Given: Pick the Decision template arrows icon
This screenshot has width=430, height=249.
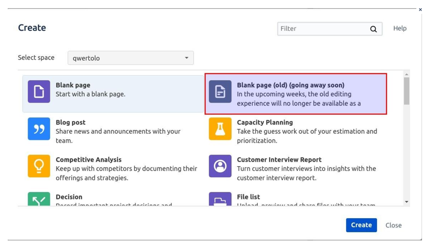Looking at the screenshot, I should click(x=39, y=199).
